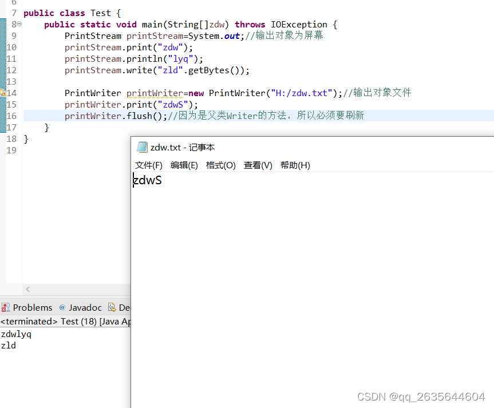This screenshot has height=408, width=494.
Task: Click the breakpoint gutter next to line 9
Action: (5, 35)
